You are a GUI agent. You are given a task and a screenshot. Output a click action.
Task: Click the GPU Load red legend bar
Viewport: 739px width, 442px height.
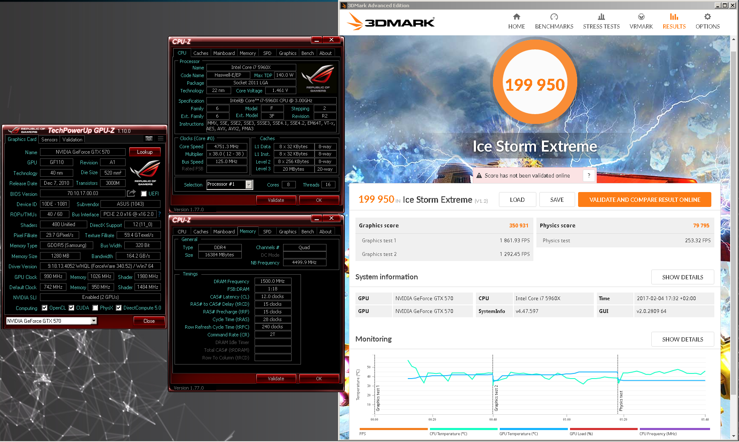pyautogui.click(x=604, y=429)
